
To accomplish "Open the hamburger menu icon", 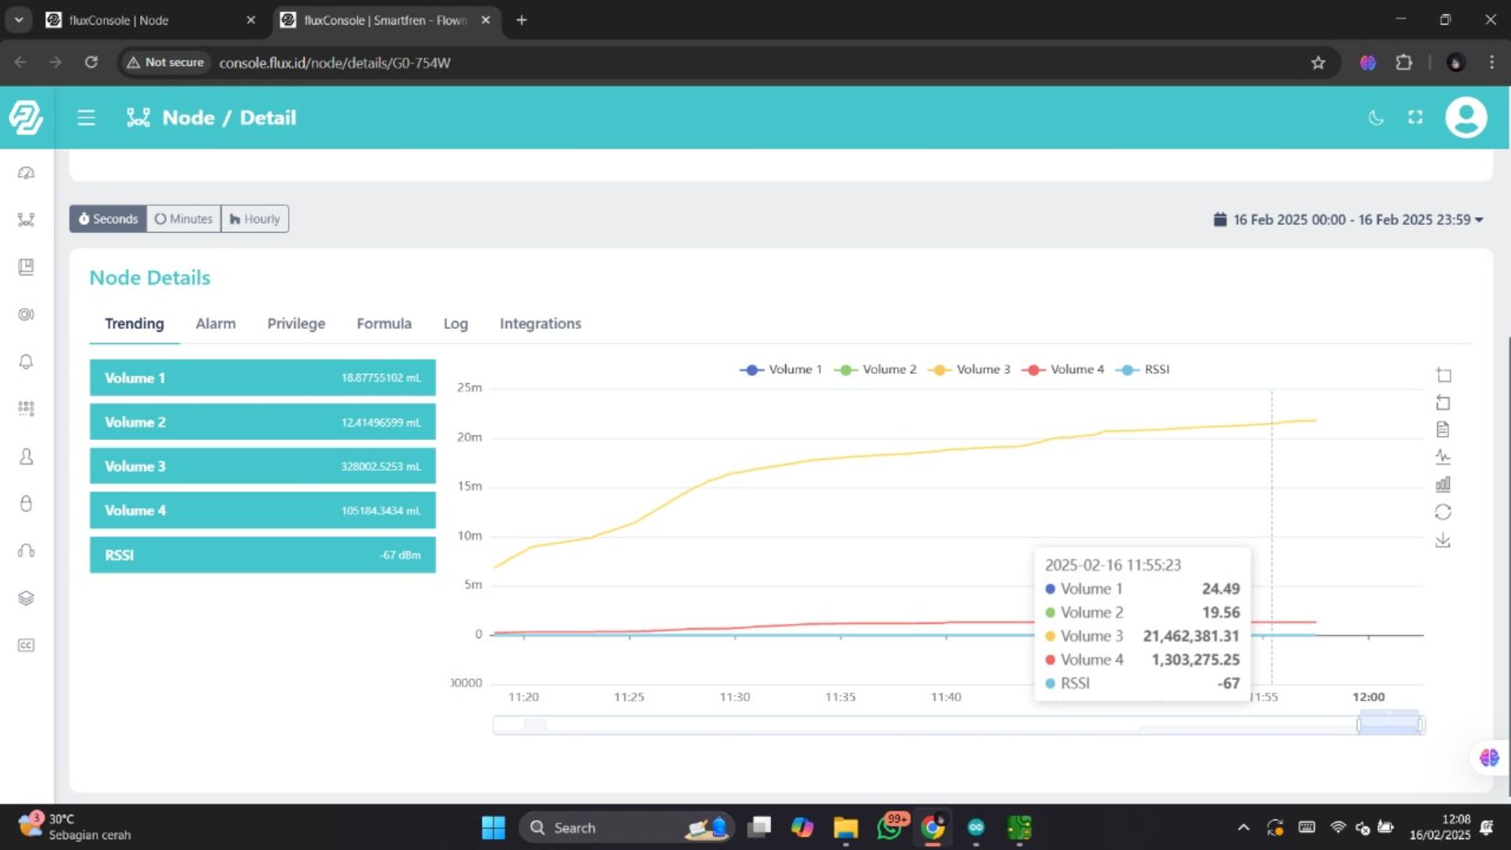I will [x=87, y=118].
